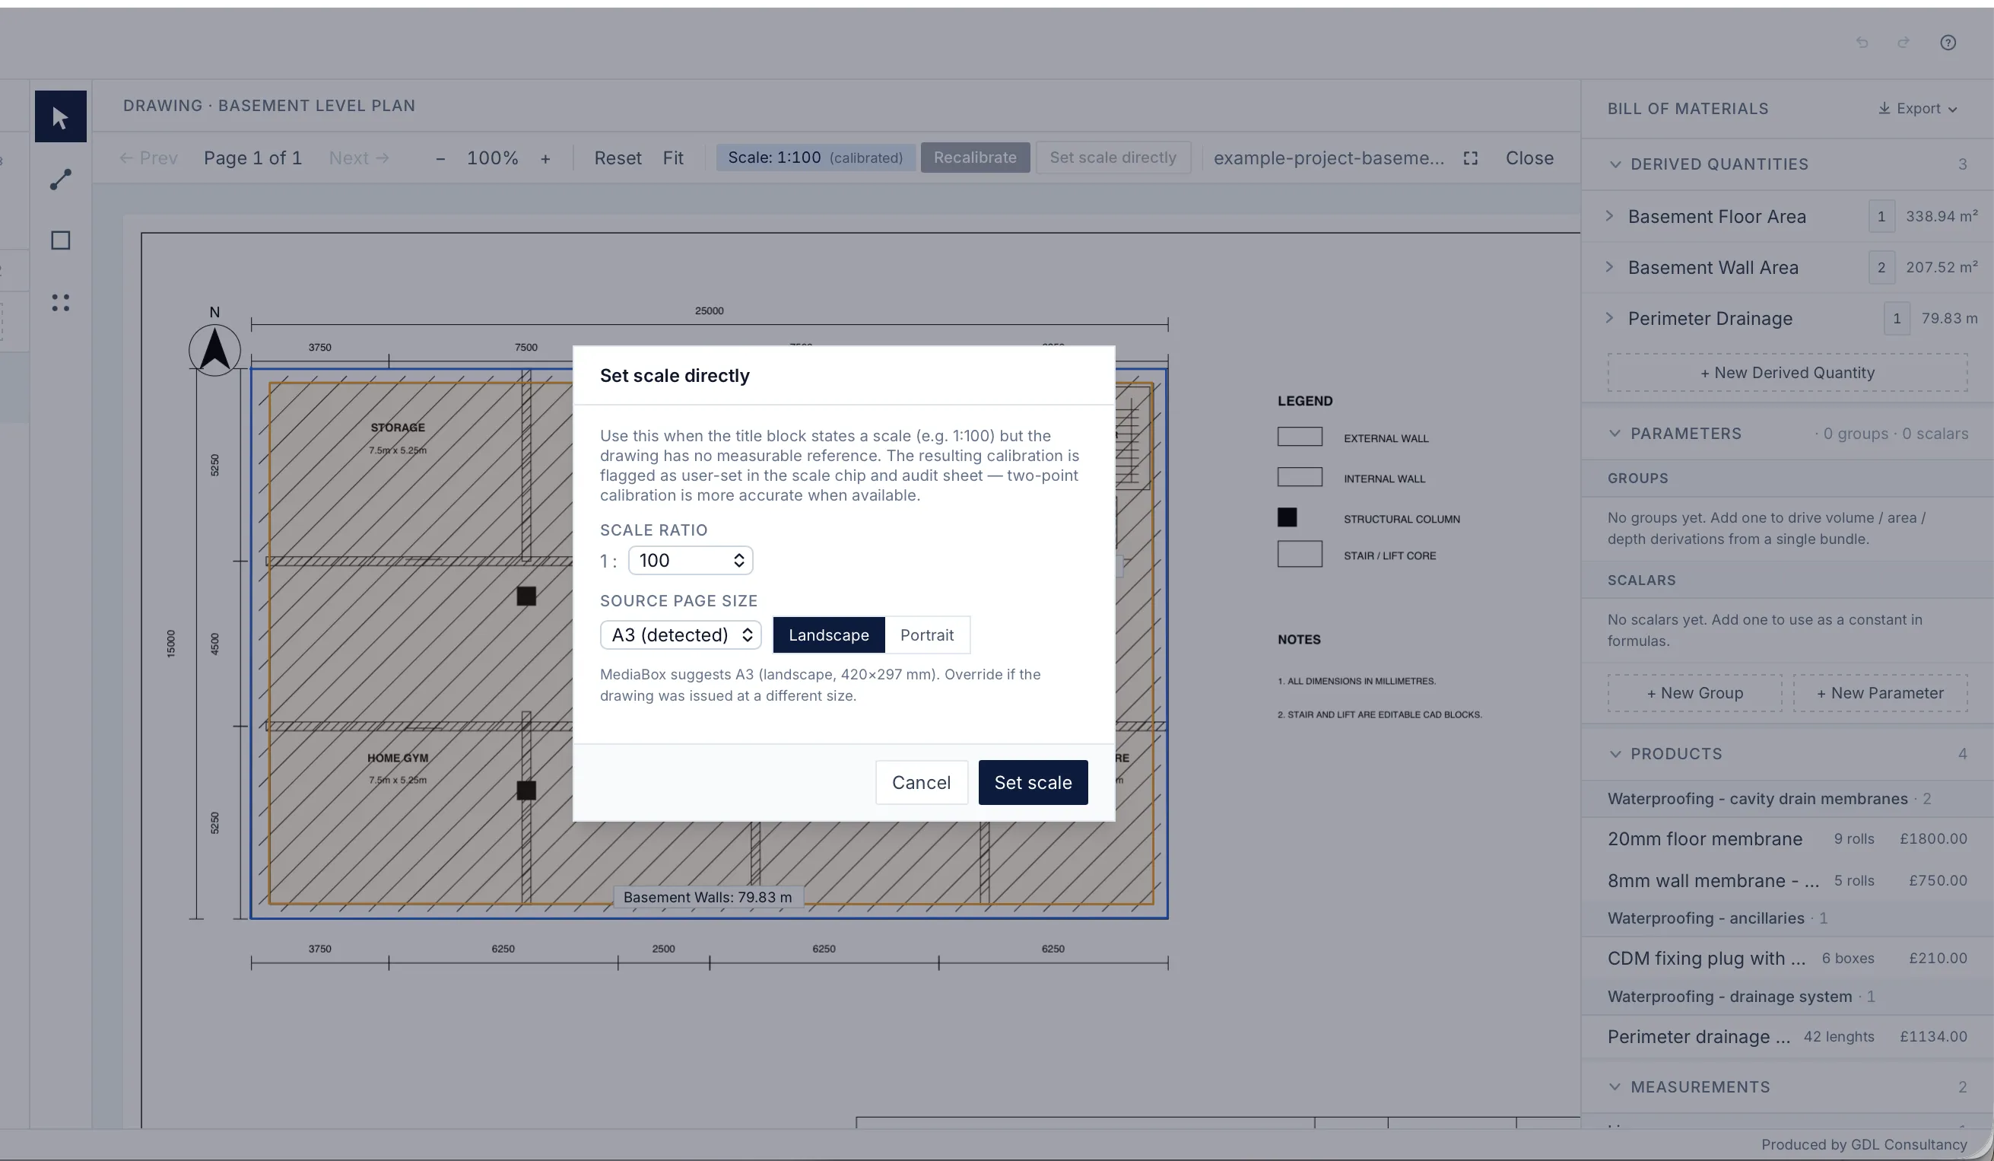The width and height of the screenshot is (1994, 1161).
Task: Zoom in with the plus button
Action: tap(545, 158)
